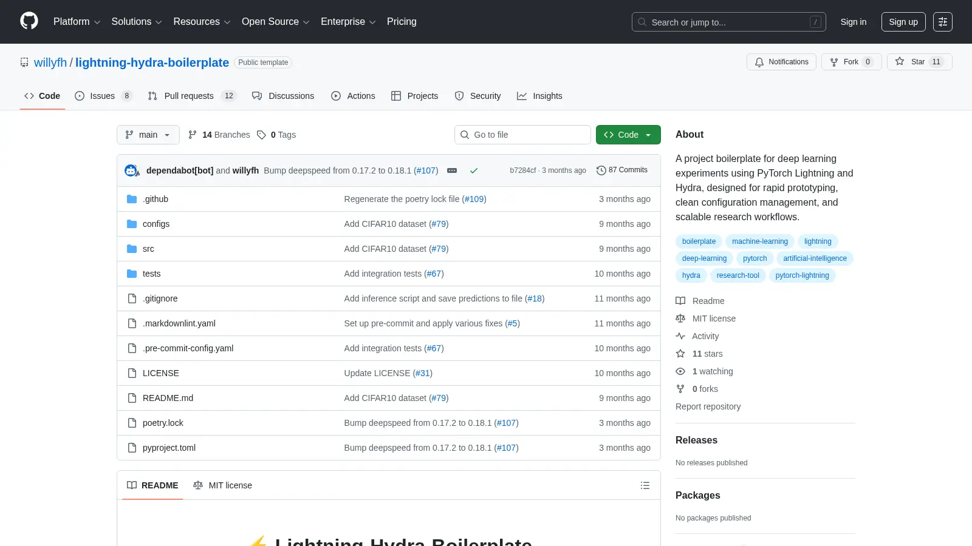Click the scale icon beside MIT license
This screenshot has height=546, width=972.
click(x=680, y=318)
